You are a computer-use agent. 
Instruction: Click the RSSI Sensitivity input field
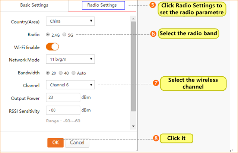click(x=63, y=110)
